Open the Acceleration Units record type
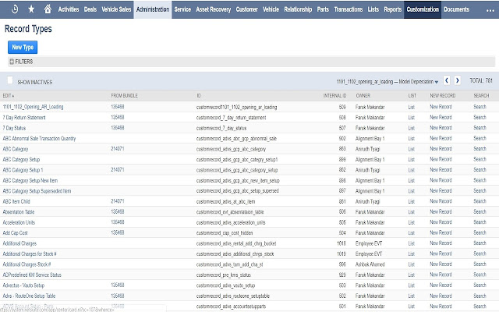This screenshot has height=312, width=499. (19, 222)
